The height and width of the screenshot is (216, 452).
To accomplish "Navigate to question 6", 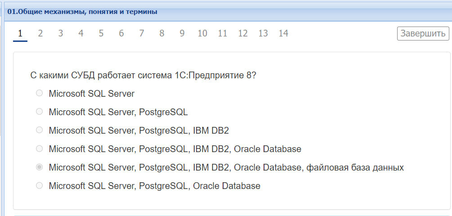I will coord(121,34).
